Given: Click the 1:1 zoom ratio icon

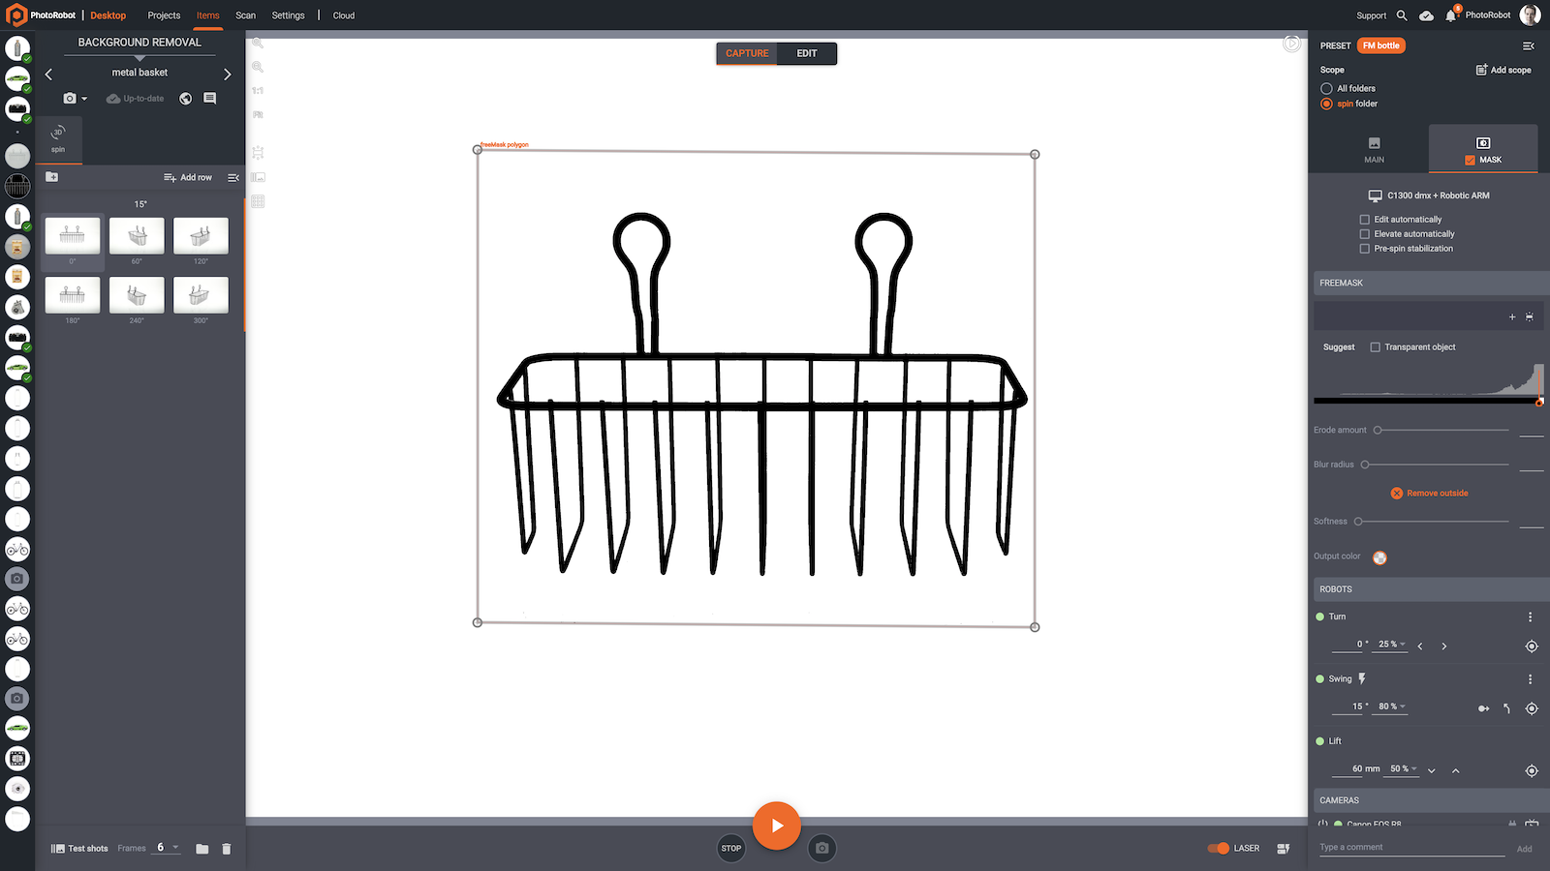Looking at the screenshot, I should (258, 89).
